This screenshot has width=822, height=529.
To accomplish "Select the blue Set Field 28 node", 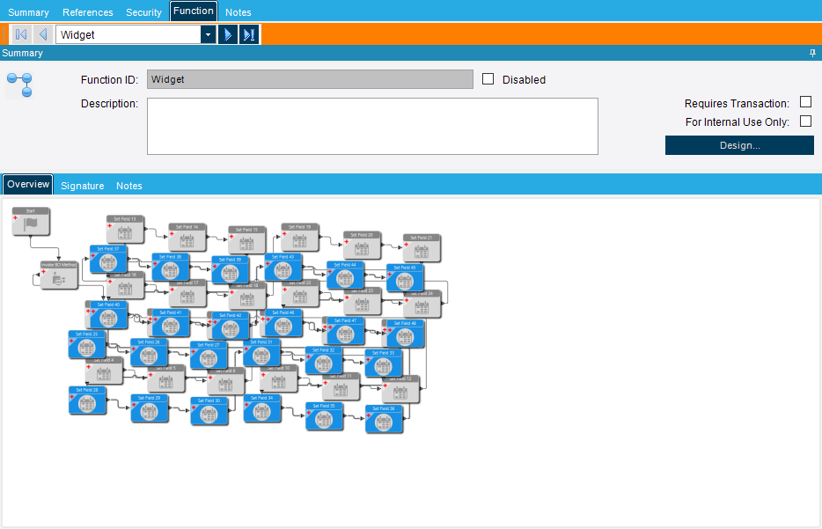I will 87,400.
